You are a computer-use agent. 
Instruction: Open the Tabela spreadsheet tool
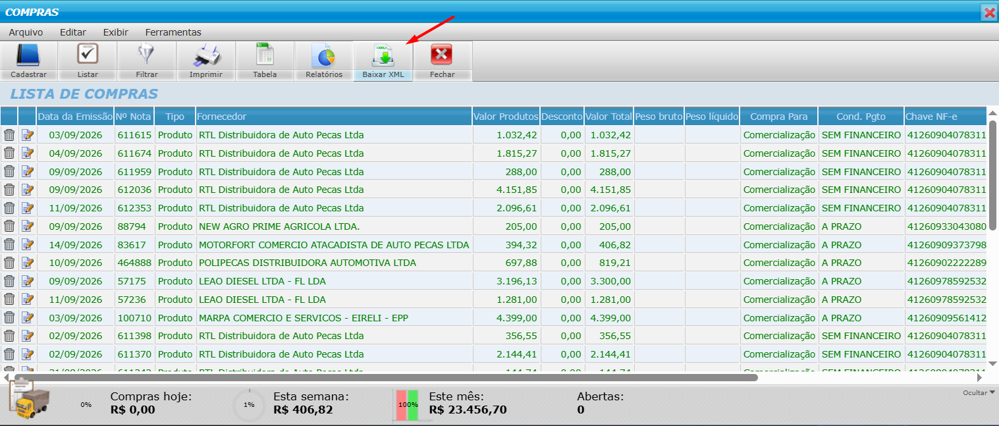265,55
